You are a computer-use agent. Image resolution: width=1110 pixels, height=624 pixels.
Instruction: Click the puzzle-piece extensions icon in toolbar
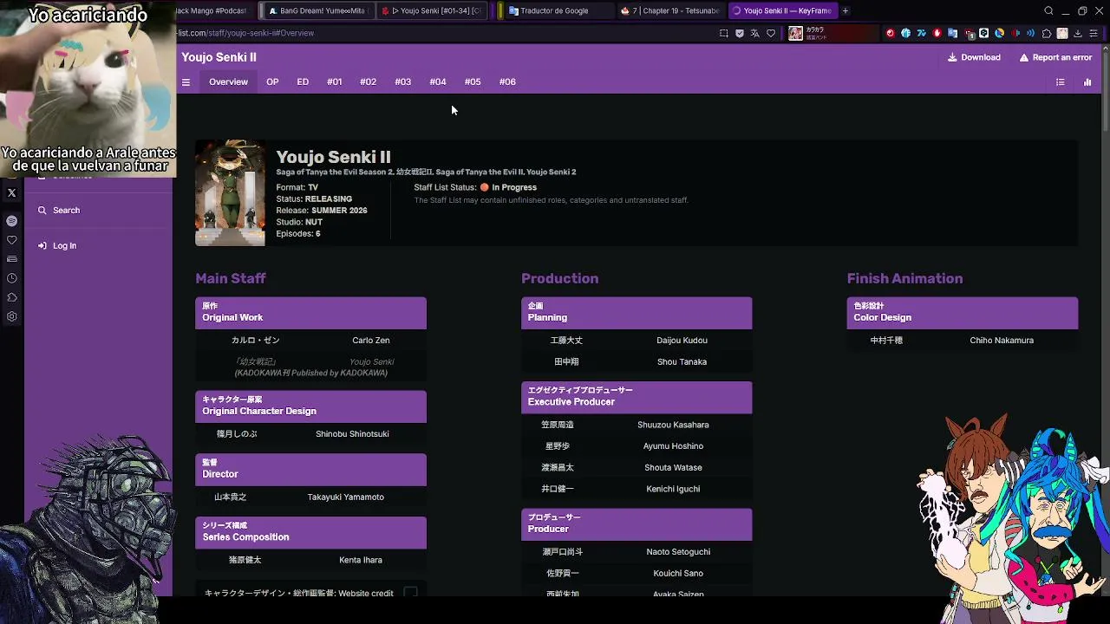[x=1047, y=33]
